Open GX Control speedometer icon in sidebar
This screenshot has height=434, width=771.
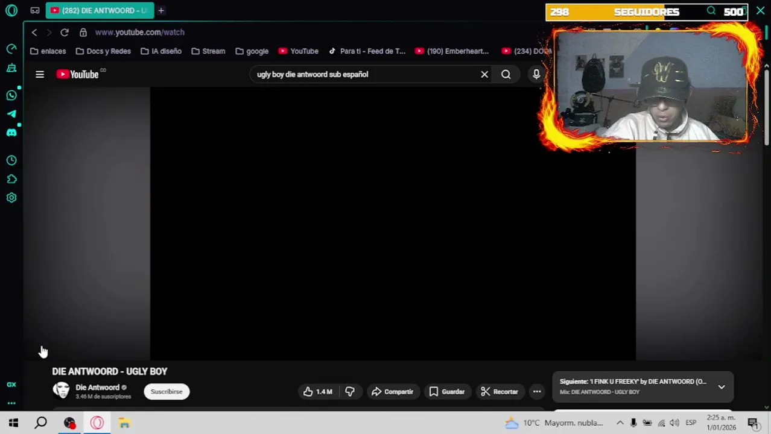pyautogui.click(x=11, y=49)
